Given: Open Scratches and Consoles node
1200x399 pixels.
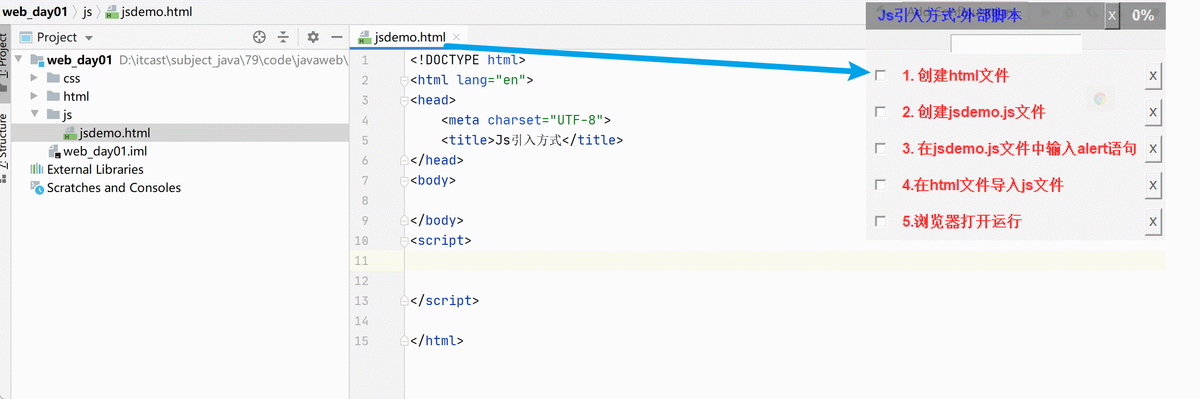Looking at the screenshot, I should coord(114,188).
